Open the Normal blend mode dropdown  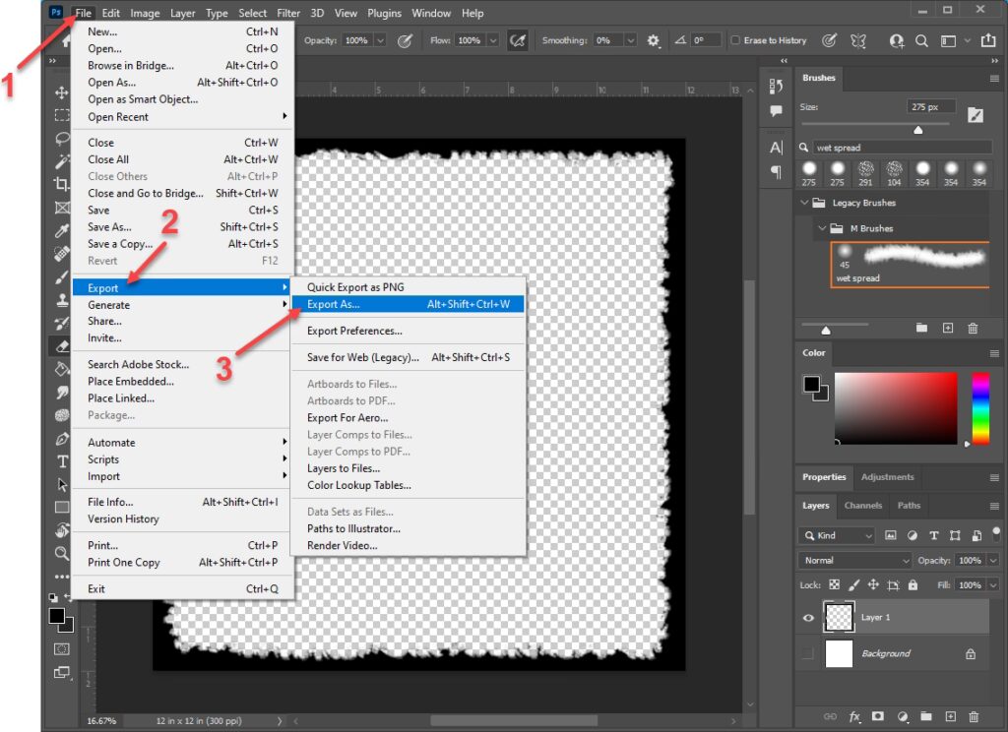(x=856, y=560)
